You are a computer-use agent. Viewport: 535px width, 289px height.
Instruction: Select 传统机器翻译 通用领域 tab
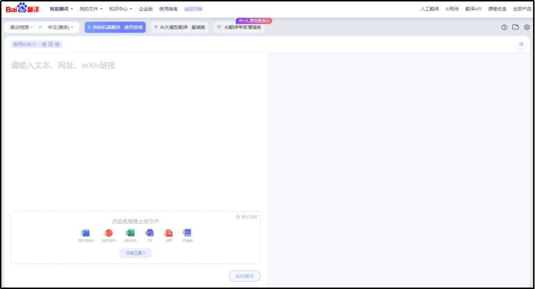click(115, 28)
